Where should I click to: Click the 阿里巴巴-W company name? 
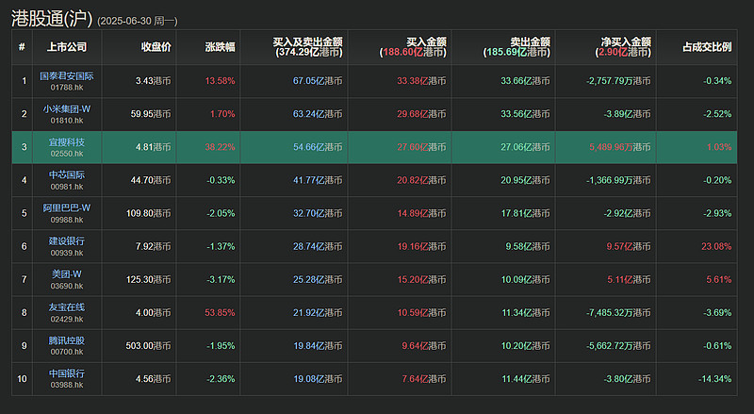click(66, 208)
